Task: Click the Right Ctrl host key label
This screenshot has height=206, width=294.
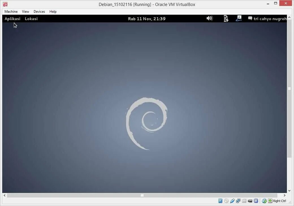Action: click(x=279, y=201)
